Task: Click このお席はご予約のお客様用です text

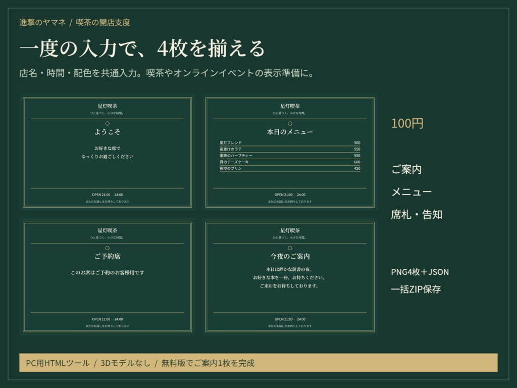Action: coord(107,272)
